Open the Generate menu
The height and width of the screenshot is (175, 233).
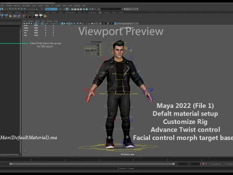pos(58,6)
